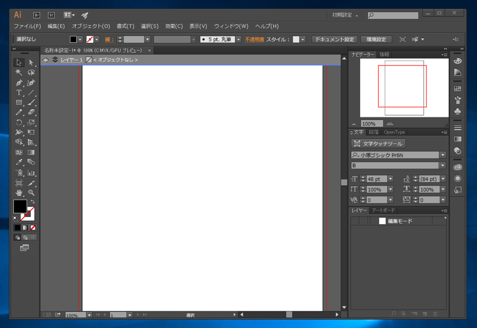Select the Line Segment tool

point(31,92)
